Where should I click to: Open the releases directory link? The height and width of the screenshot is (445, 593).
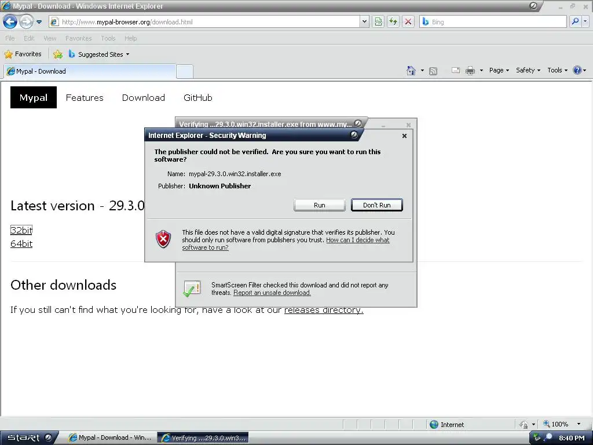pyautogui.click(x=324, y=310)
